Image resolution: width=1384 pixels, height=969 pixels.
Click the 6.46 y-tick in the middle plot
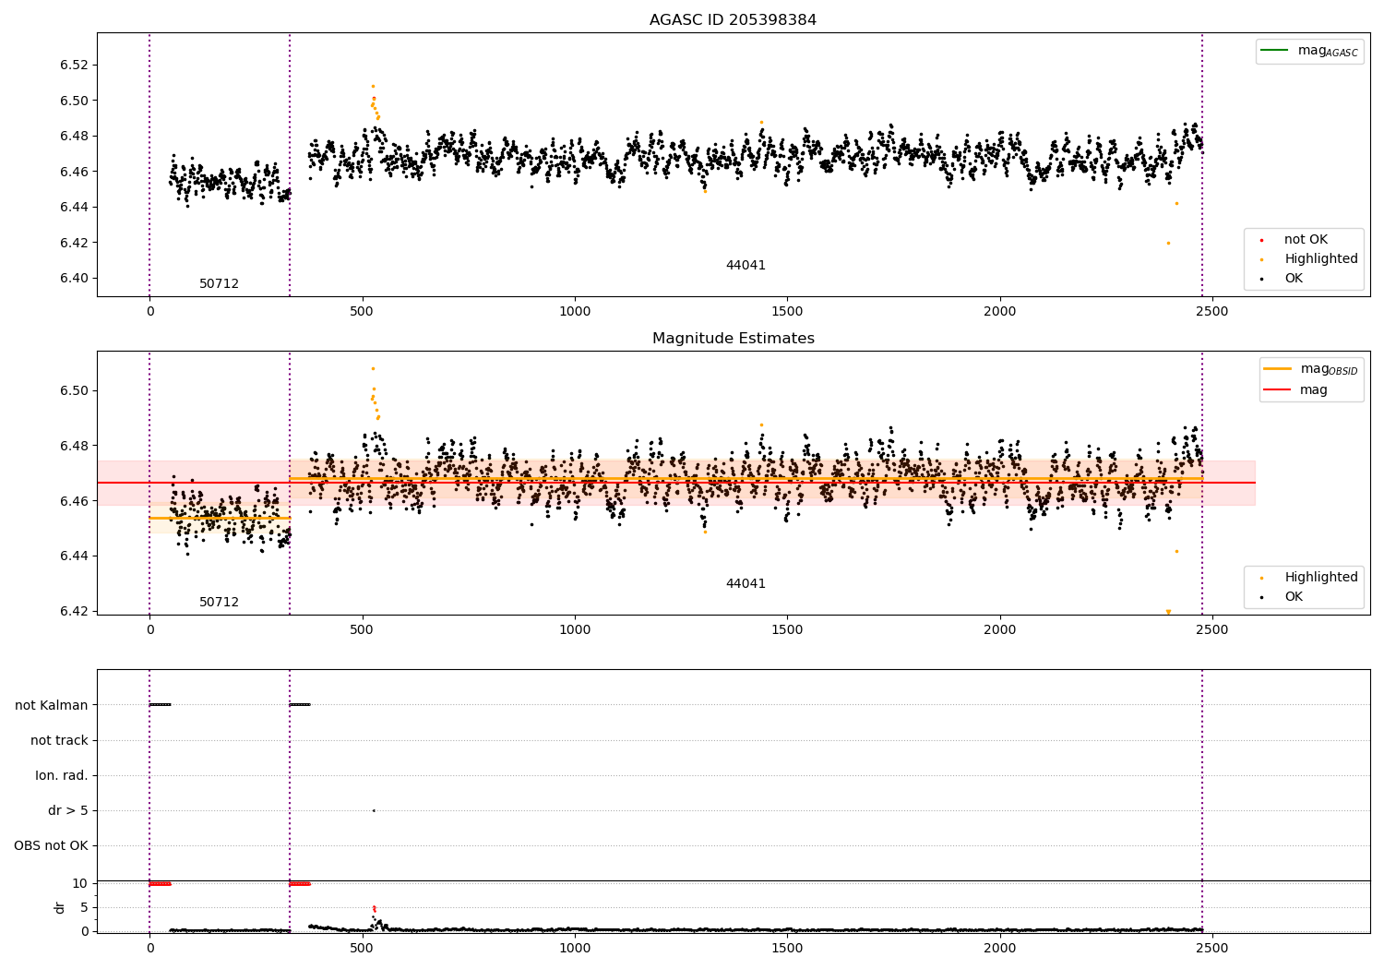(x=74, y=502)
